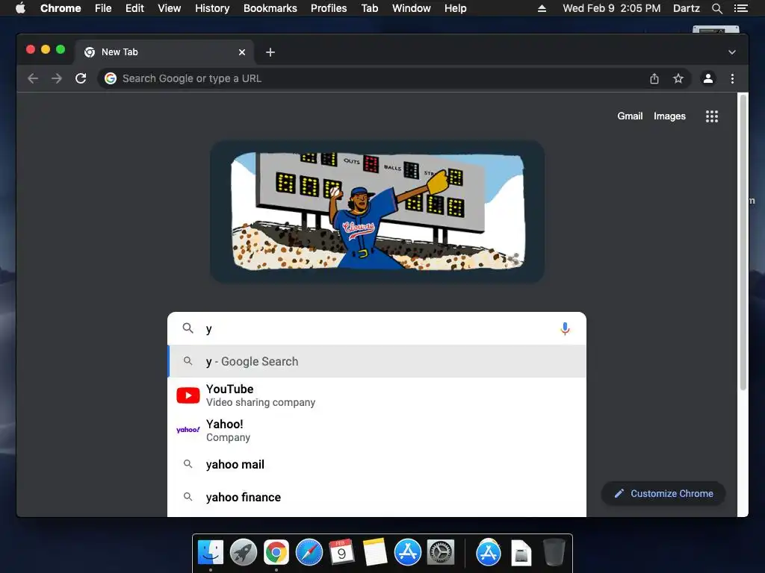The image size is (765, 573).
Task: Open Spotlight search in menu bar
Action: [716, 8]
